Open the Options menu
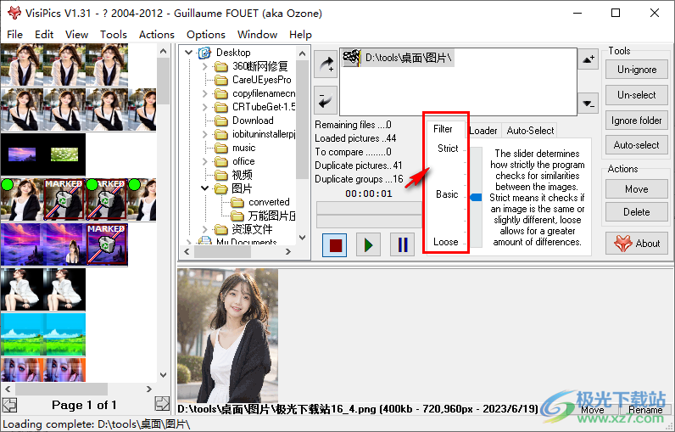This screenshot has width=675, height=432. point(206,35)
